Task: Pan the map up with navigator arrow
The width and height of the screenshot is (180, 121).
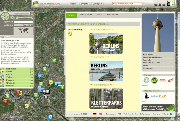Action: pos(5,14)
